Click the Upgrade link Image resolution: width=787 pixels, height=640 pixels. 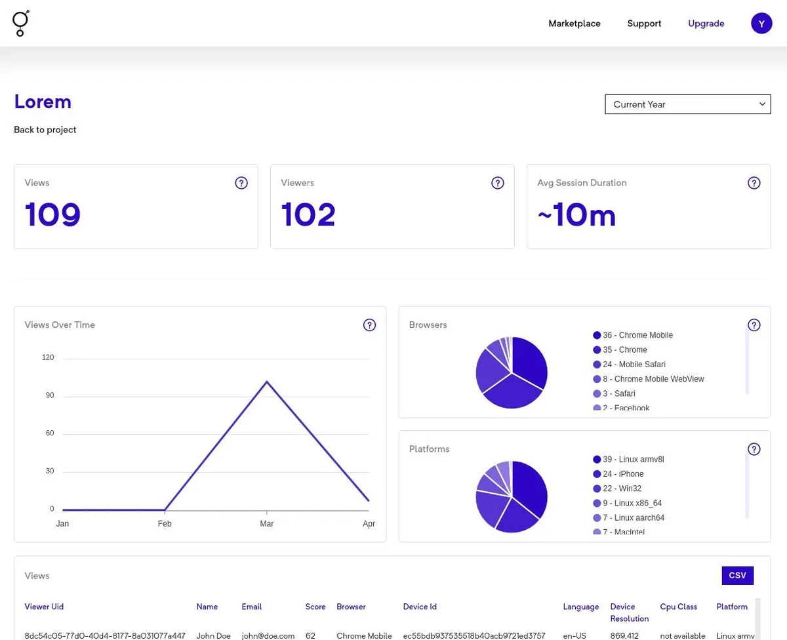click(706, 24)
